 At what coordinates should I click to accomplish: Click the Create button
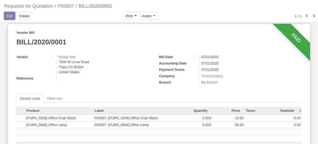24,16
